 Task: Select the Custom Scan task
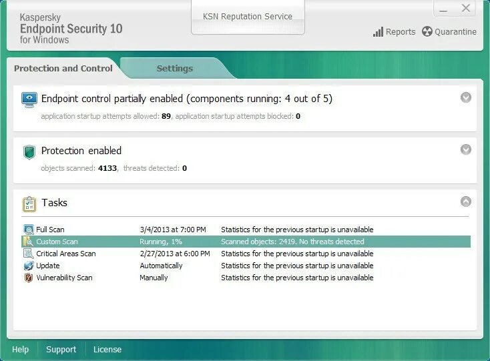coord(246,242)
